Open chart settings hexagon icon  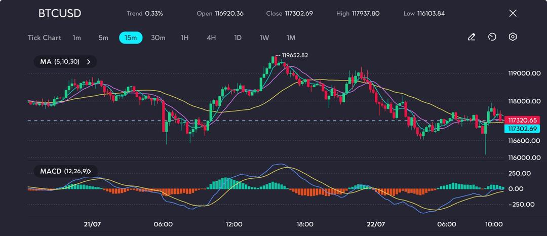pyautogui.click(x=513, y=37)
